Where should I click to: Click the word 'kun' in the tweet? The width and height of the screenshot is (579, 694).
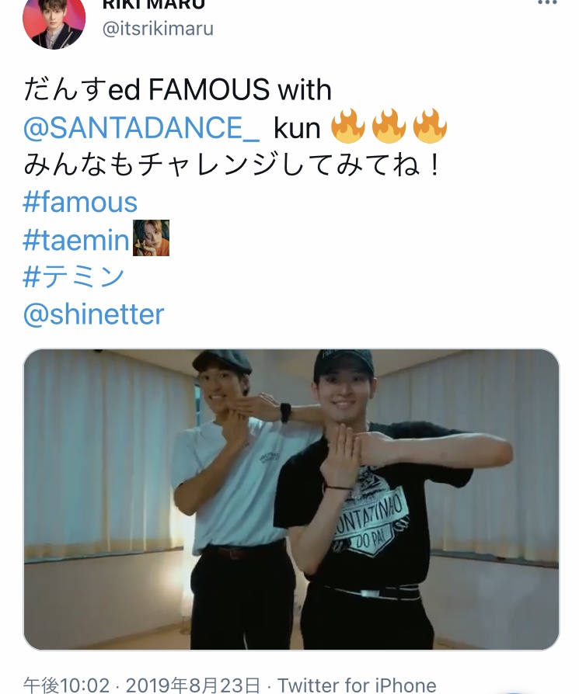297,128
